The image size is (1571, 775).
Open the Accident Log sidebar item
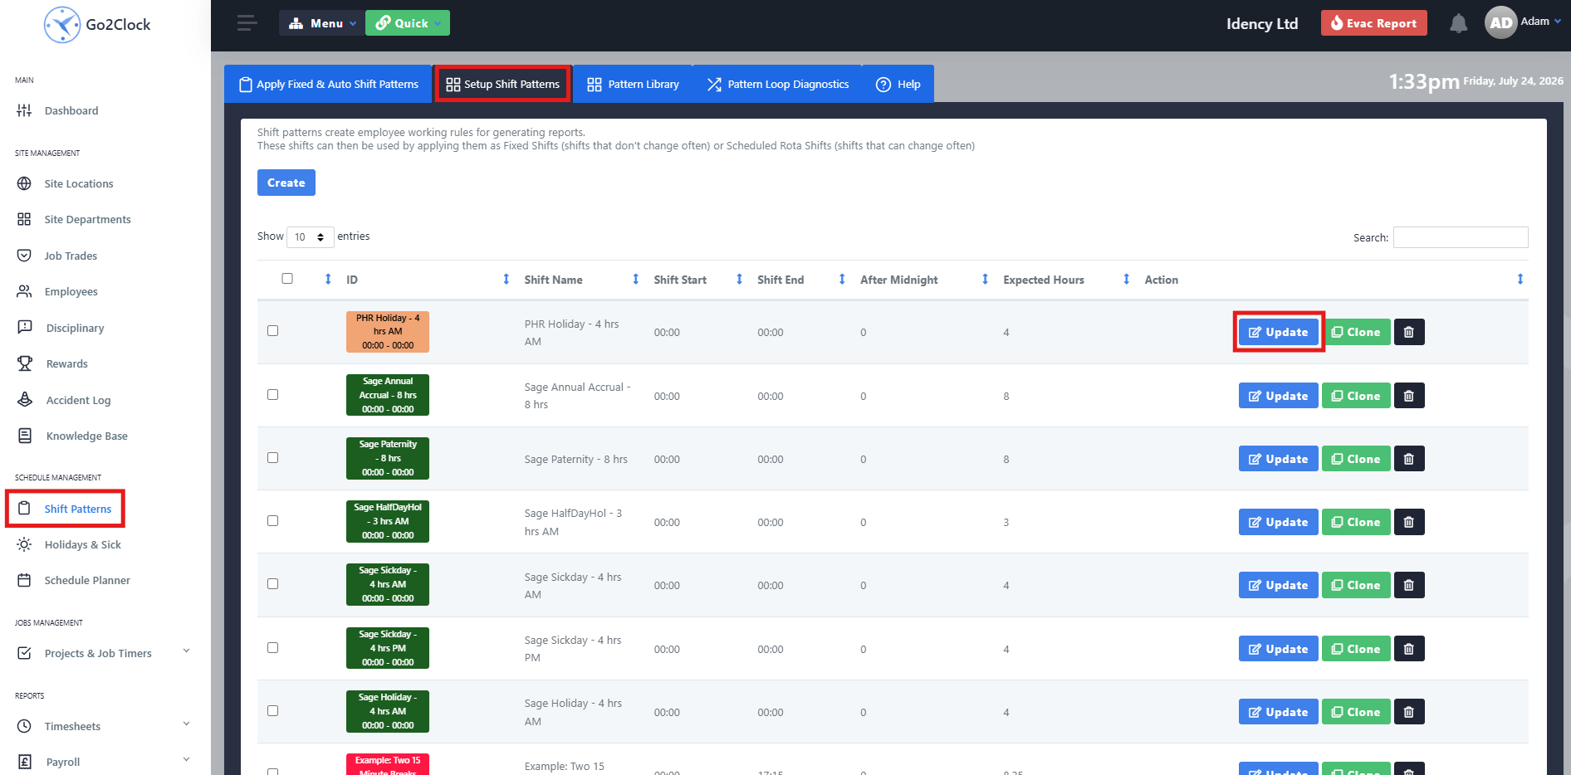(x=78, y=400)
